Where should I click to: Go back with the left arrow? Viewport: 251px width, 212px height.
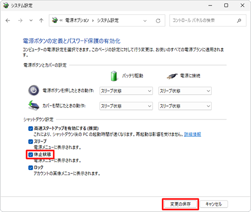[x=8, y=20]
